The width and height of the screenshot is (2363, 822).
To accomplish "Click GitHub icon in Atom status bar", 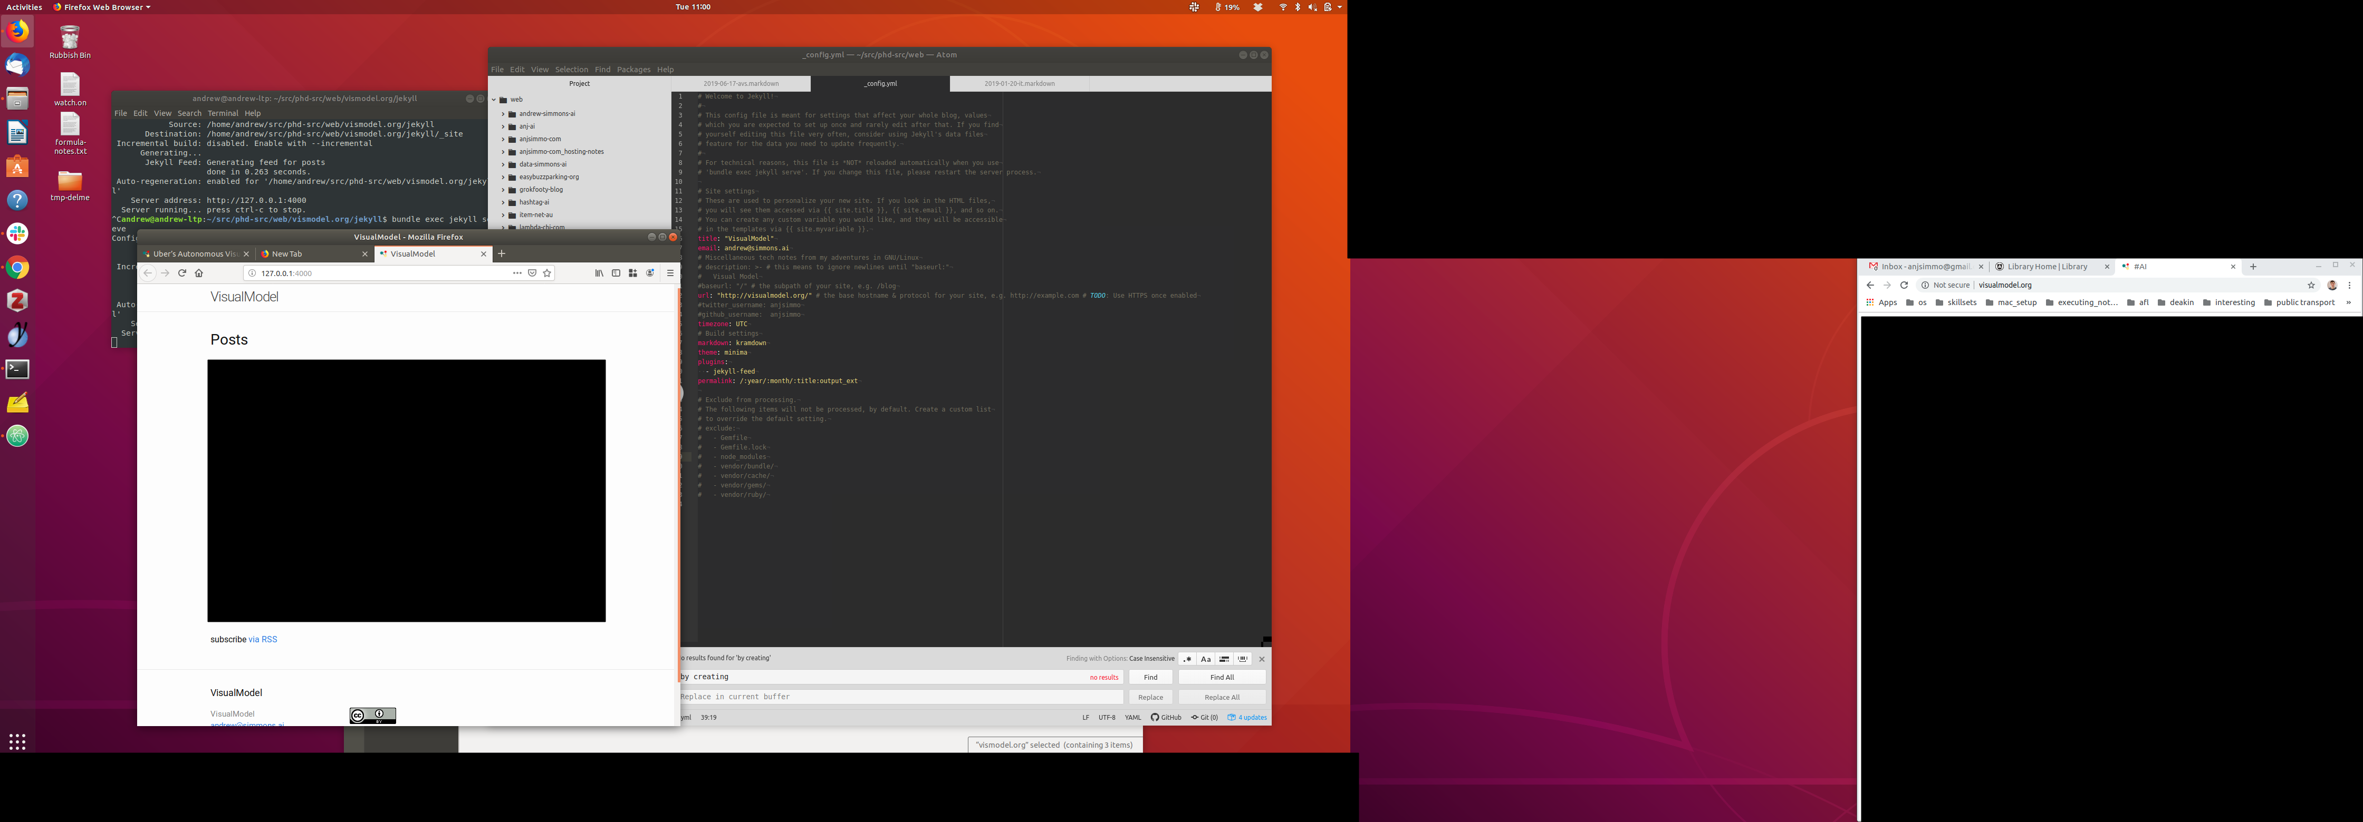I will click(x=1166, y=718).
